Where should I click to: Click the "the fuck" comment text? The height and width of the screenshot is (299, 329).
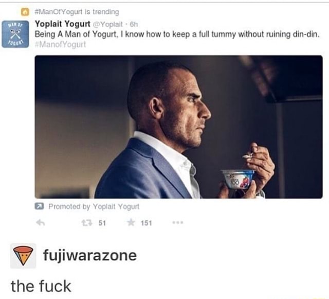coord(41,286)
